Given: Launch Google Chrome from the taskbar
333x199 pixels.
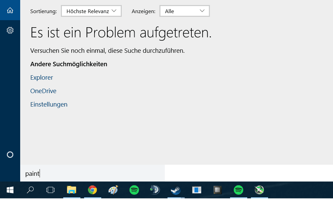Looking at the screenshot, I should 92,190.
